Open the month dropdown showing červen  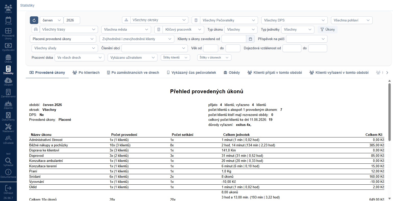(x=52, y=20)
